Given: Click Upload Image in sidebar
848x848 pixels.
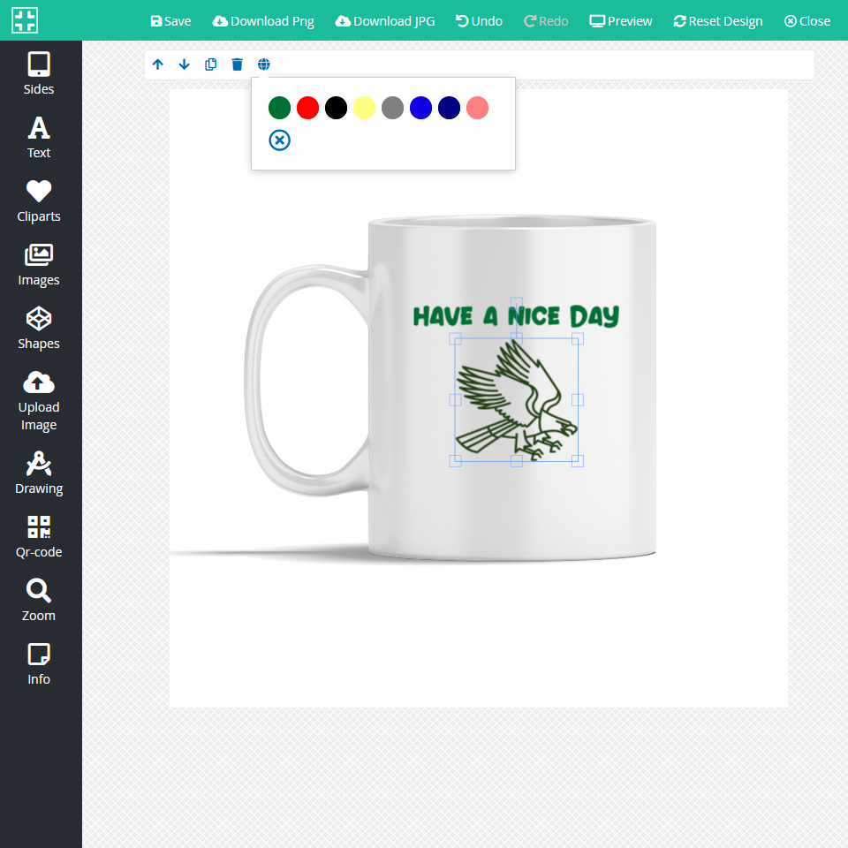Looking at the screenshot, I should click(x=39, y=400).
